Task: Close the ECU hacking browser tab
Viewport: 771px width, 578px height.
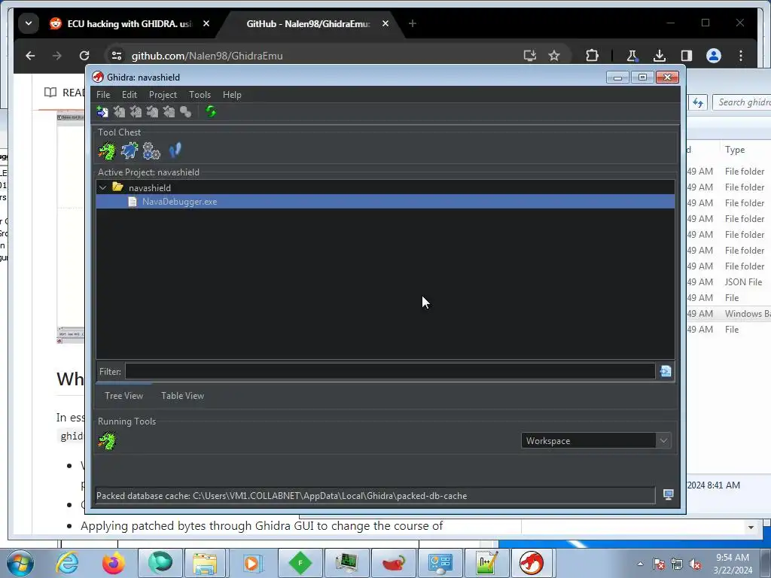Action: pyautogui.click(x=206, y=23)
